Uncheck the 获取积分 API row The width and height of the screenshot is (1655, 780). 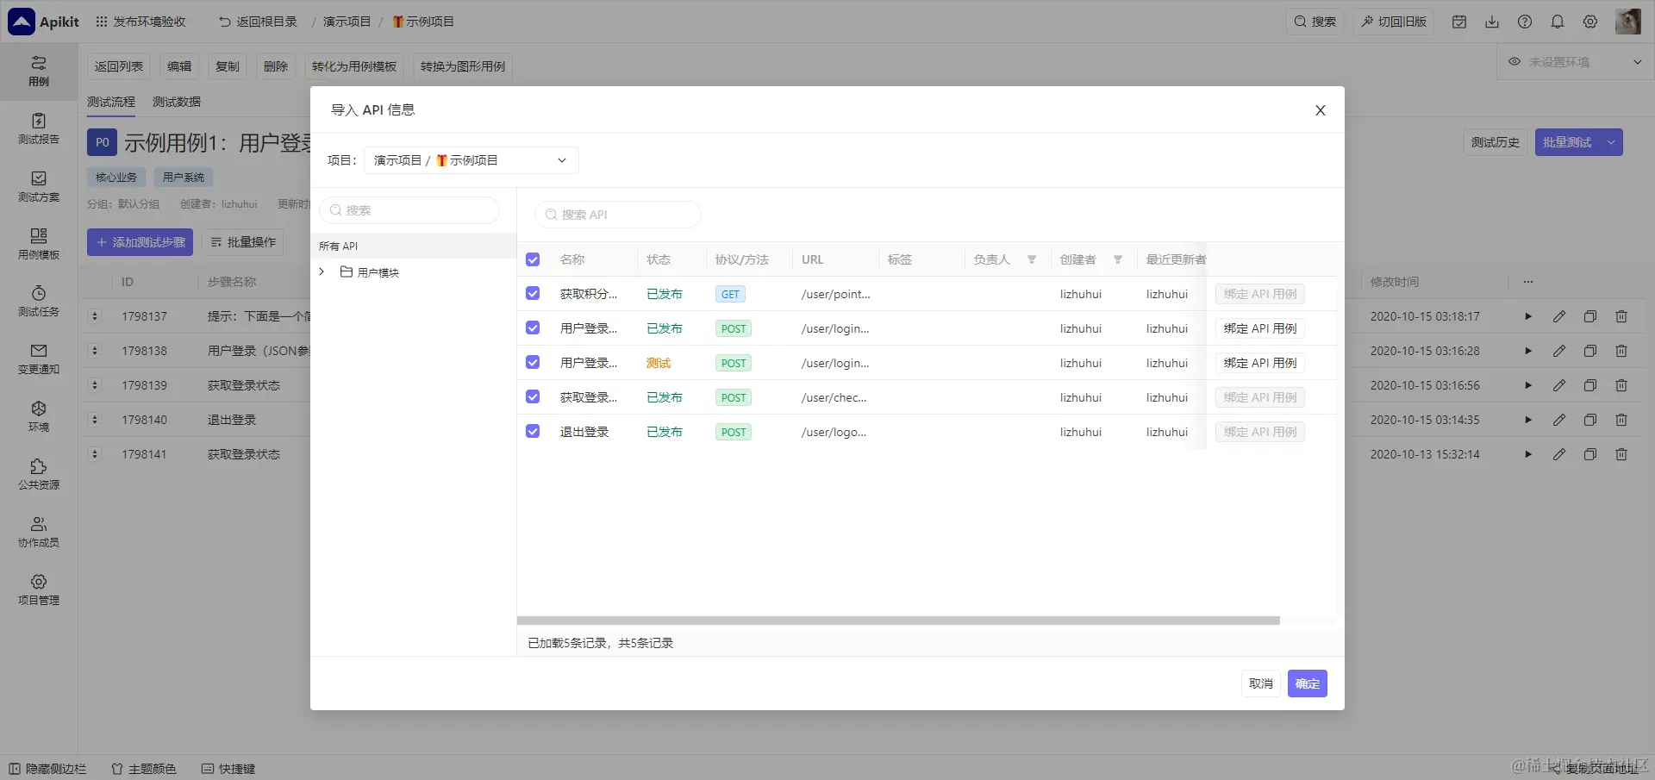click(x=533, y=294)
